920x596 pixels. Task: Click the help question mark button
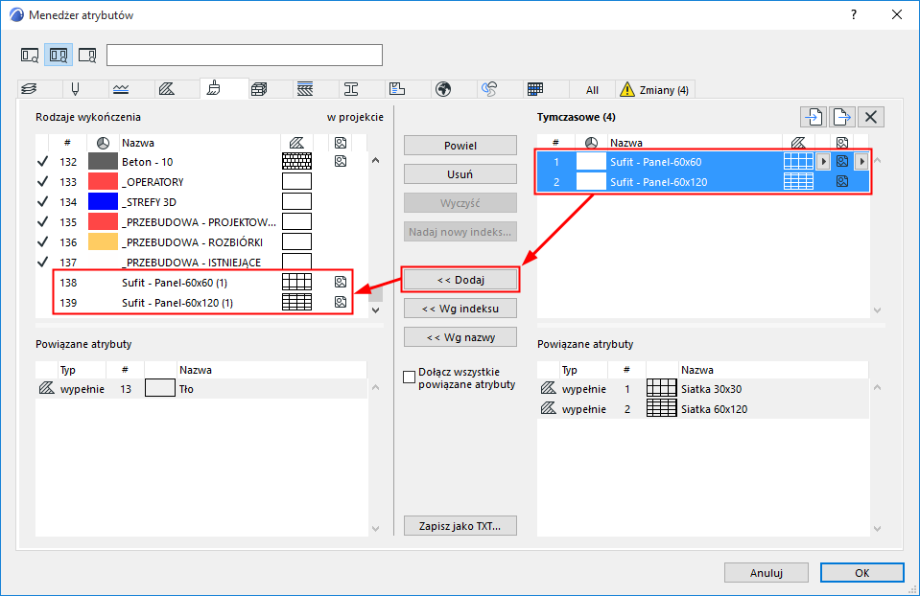point(854,15)
